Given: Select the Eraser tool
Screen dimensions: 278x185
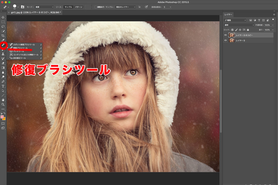Looking at the screenshot, I should (3, 63).
